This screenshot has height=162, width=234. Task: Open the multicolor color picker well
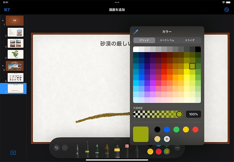167,151
